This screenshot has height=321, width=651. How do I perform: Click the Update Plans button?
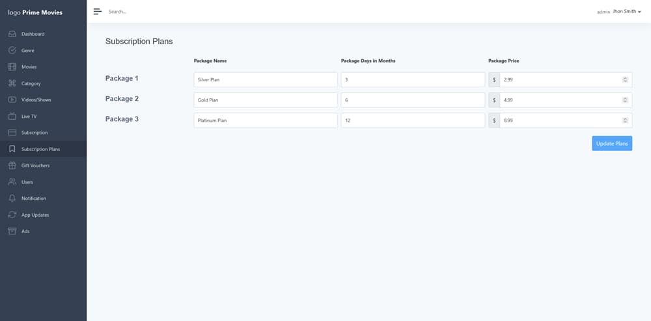pos(612,144)
